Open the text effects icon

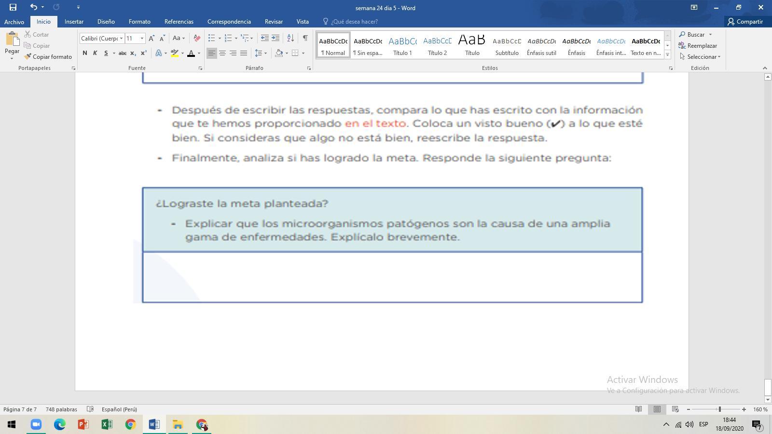point(158,53)
